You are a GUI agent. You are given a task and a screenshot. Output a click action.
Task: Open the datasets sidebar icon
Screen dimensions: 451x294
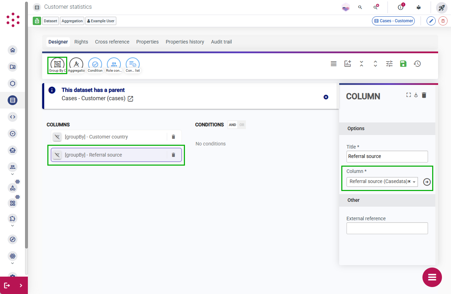click(13, 101)
